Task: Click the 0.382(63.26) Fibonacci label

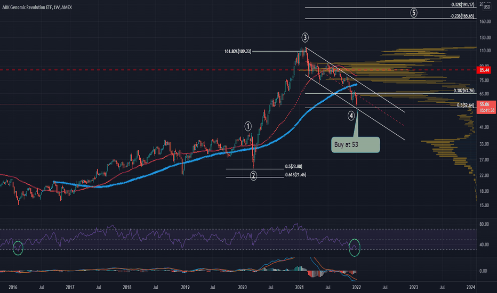Action: click(464, 91)
